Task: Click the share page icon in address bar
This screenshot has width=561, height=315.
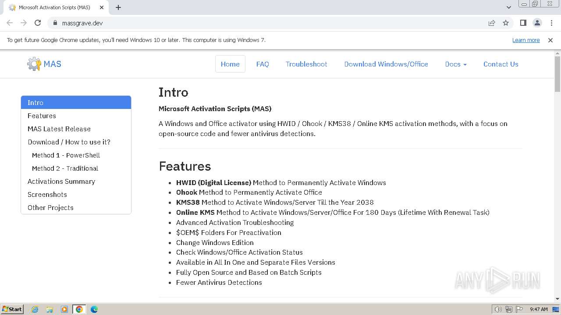Action: [492, 23]
